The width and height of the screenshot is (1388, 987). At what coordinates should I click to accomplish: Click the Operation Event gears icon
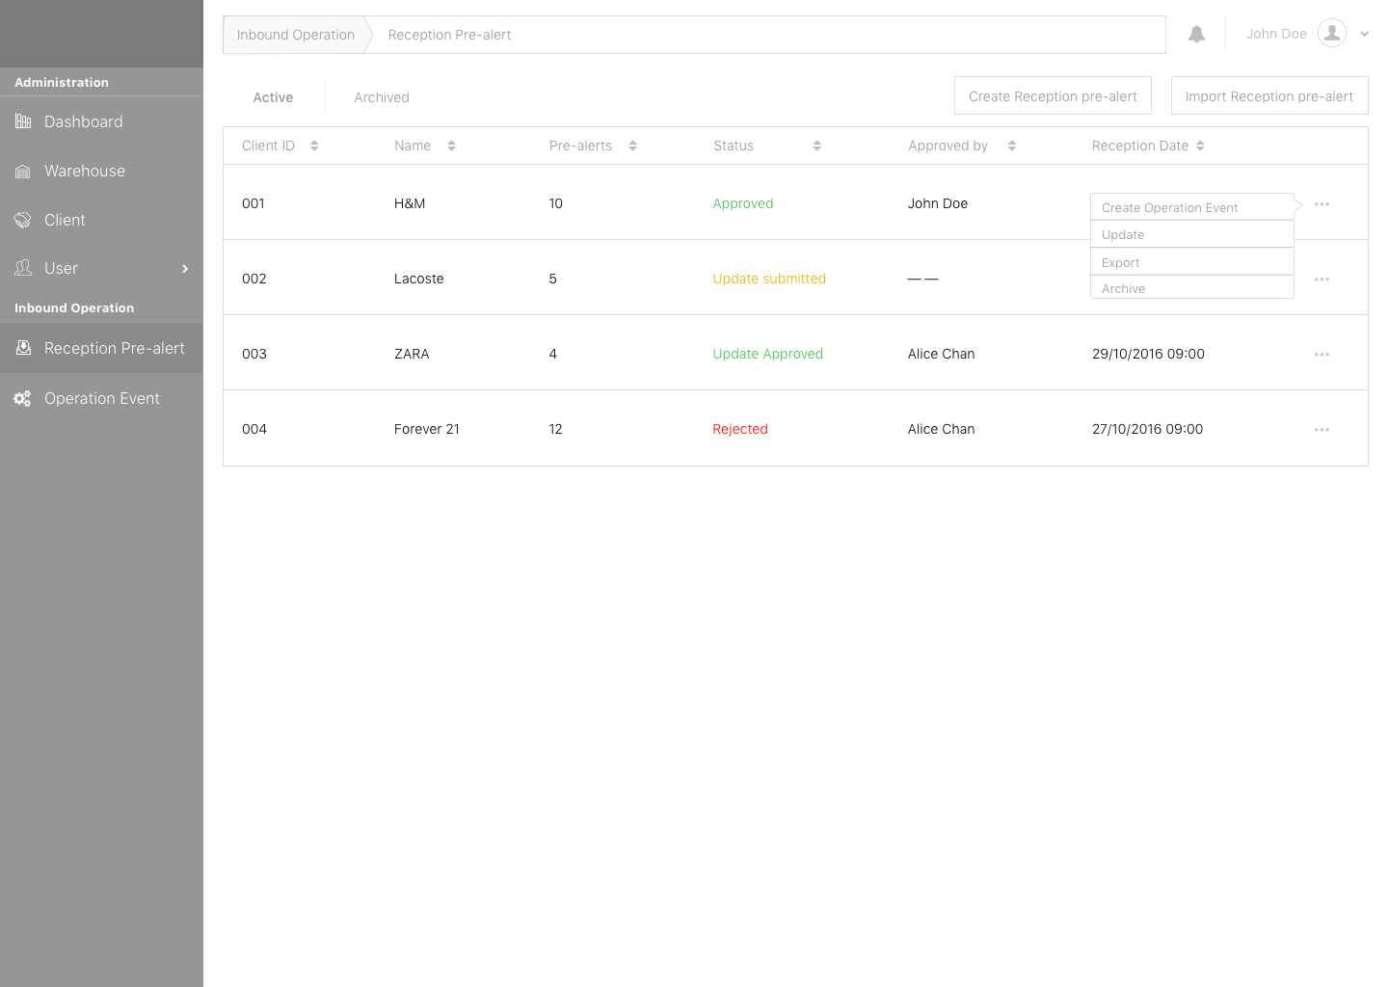(x=23, y=398)
